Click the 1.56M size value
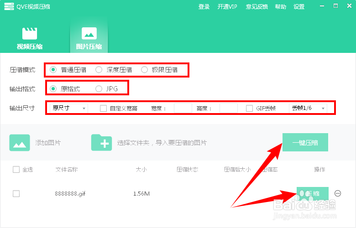Screen dimensions: 356x228 coord(141,193)
